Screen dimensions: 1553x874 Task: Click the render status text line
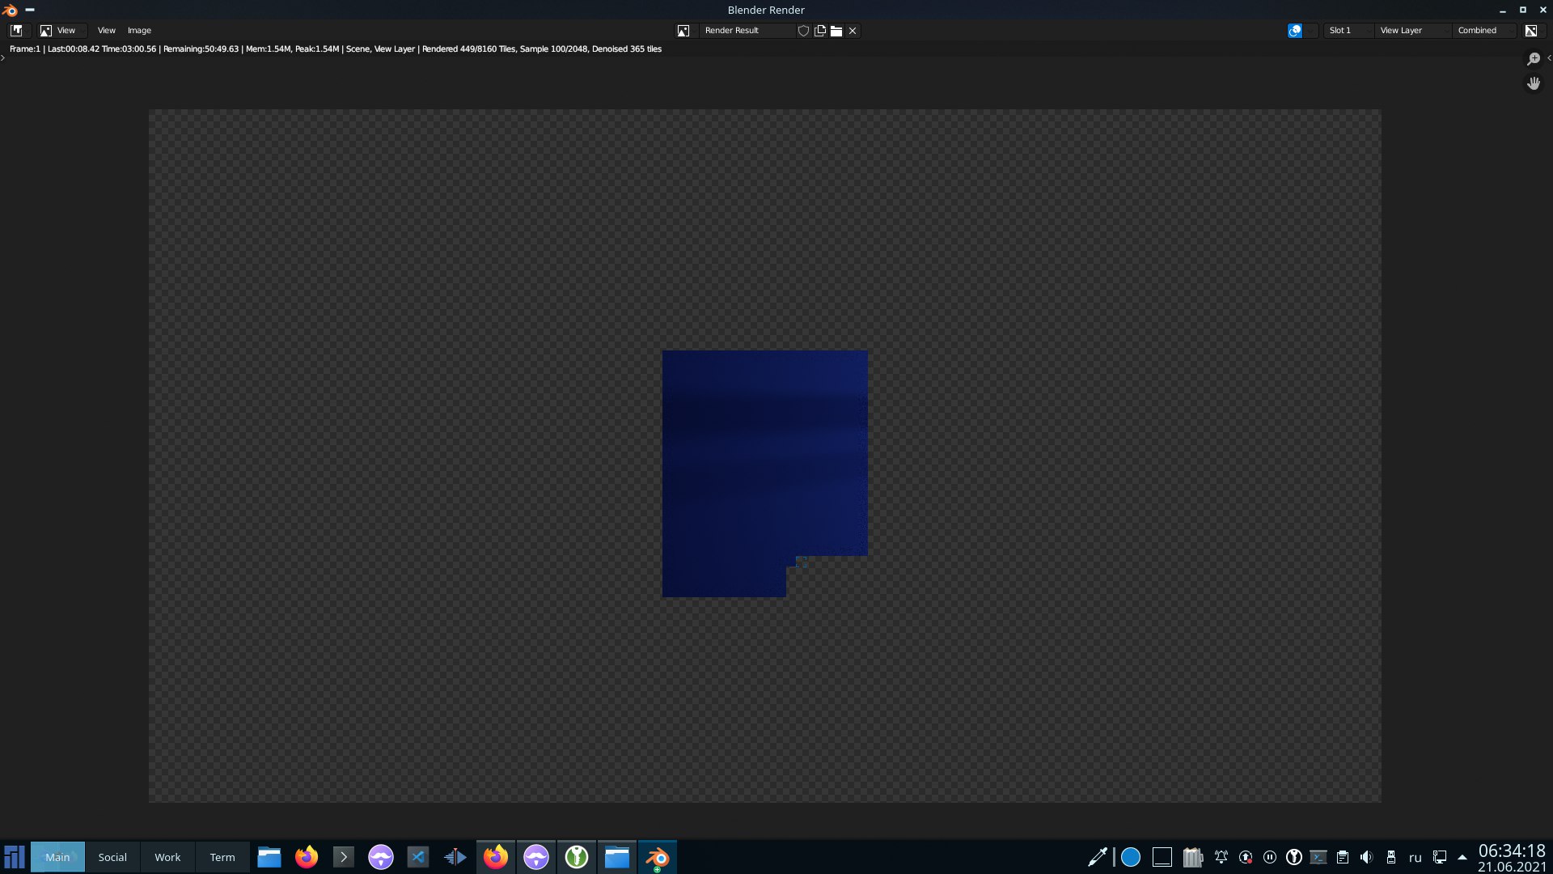tap(336, 49)
